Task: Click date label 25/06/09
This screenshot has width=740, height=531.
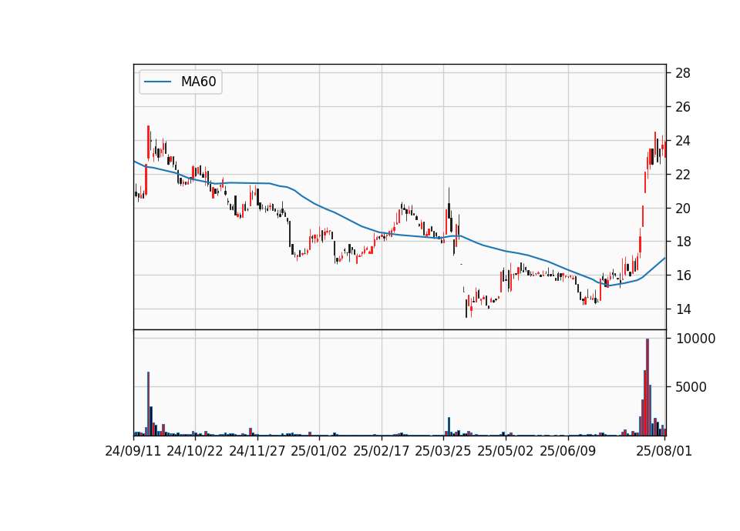Action: (x=568, y=451)
